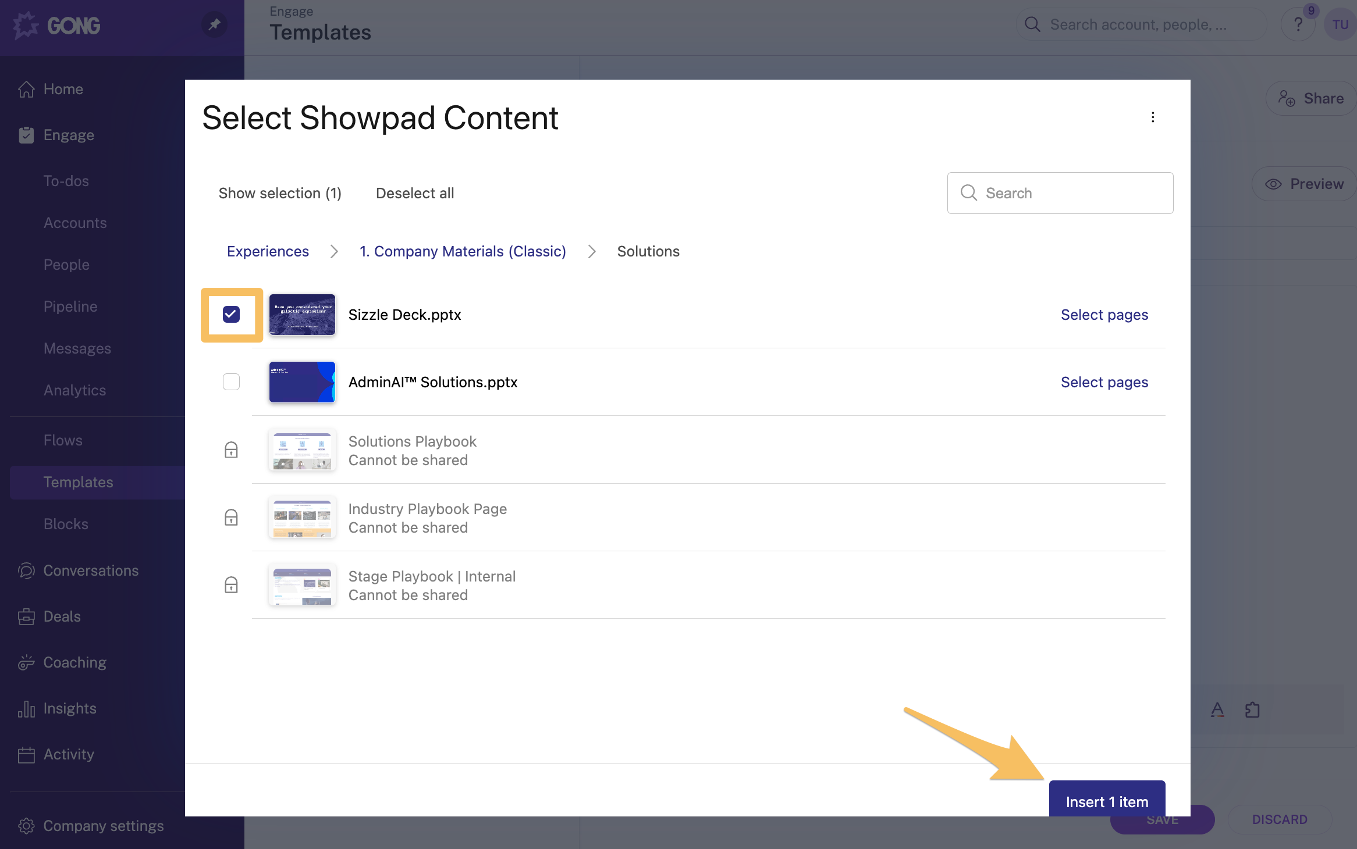Open Deals in sidebar

pos(62,616)
